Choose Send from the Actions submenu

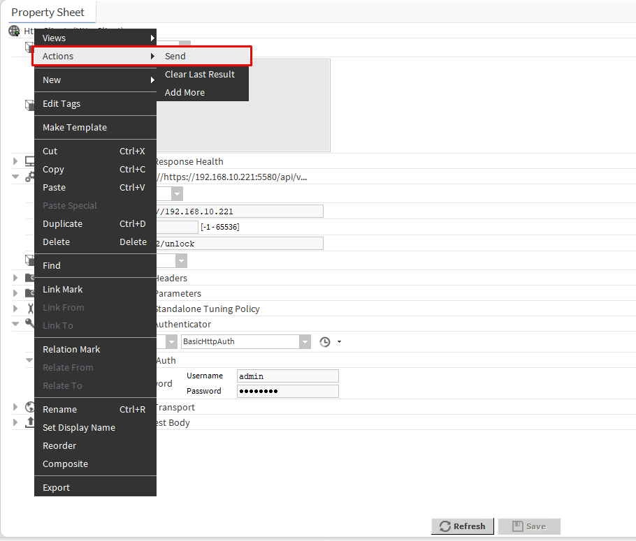click(x=175, y=56)
